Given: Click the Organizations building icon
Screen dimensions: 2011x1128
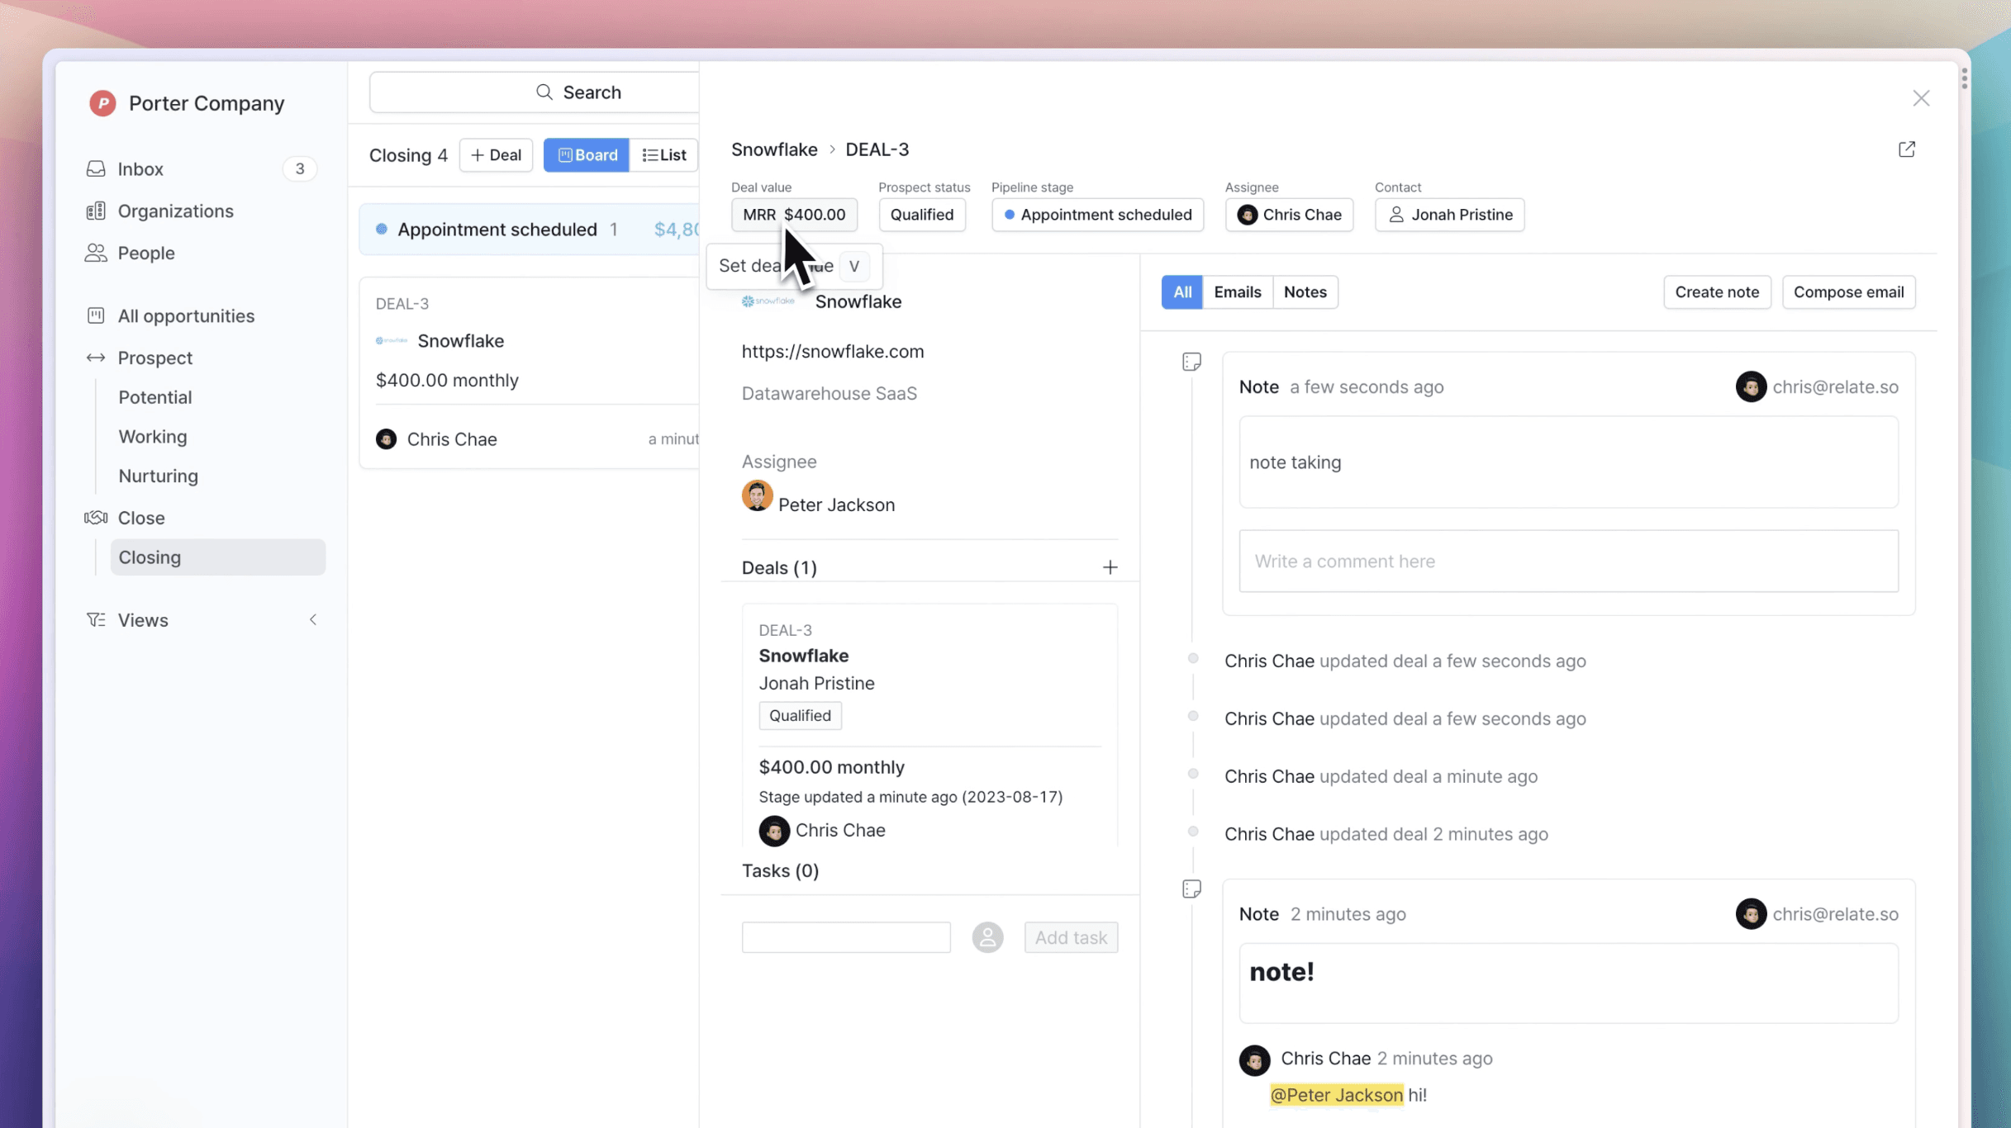Looking at the screenshot, I should pos(96,211).
